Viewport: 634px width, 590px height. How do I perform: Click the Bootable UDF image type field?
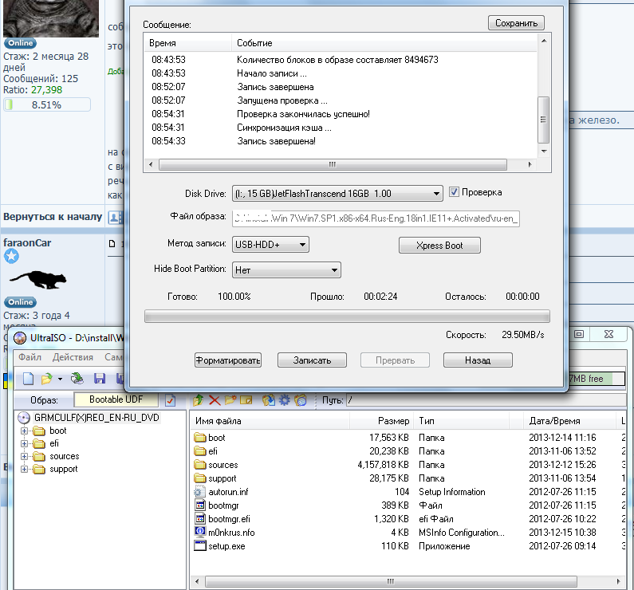[116, 399]
